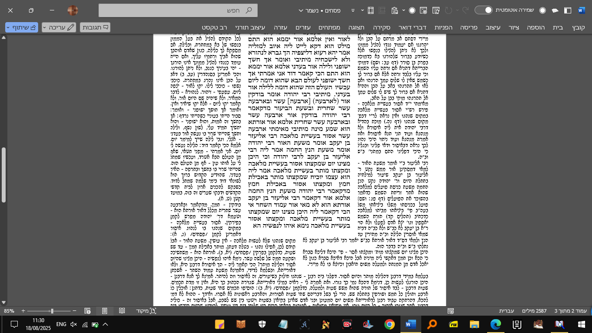Click the scroll down arrow
Viewport: 592px width, 333px height.
tap(4, 302)
